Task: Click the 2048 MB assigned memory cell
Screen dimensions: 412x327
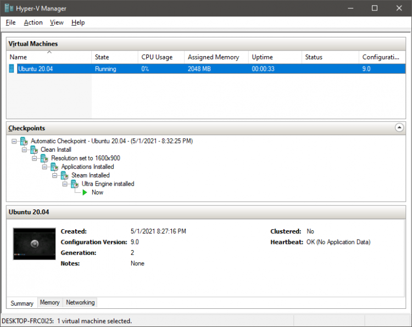Action: tap(199, 69)
